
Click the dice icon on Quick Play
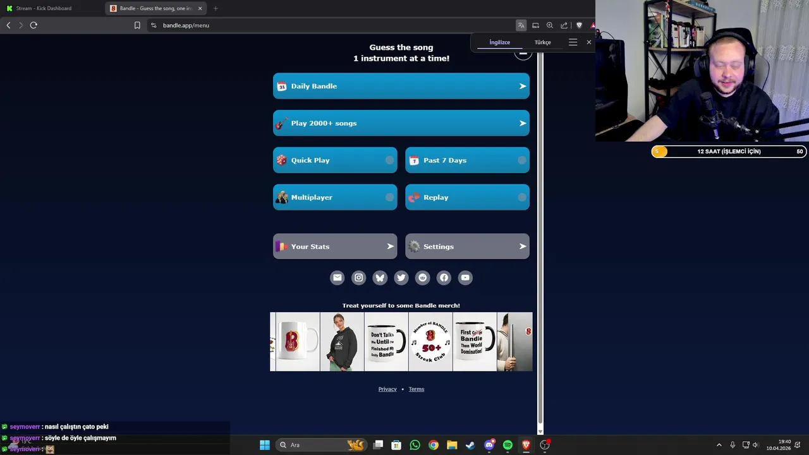(282, 160)
